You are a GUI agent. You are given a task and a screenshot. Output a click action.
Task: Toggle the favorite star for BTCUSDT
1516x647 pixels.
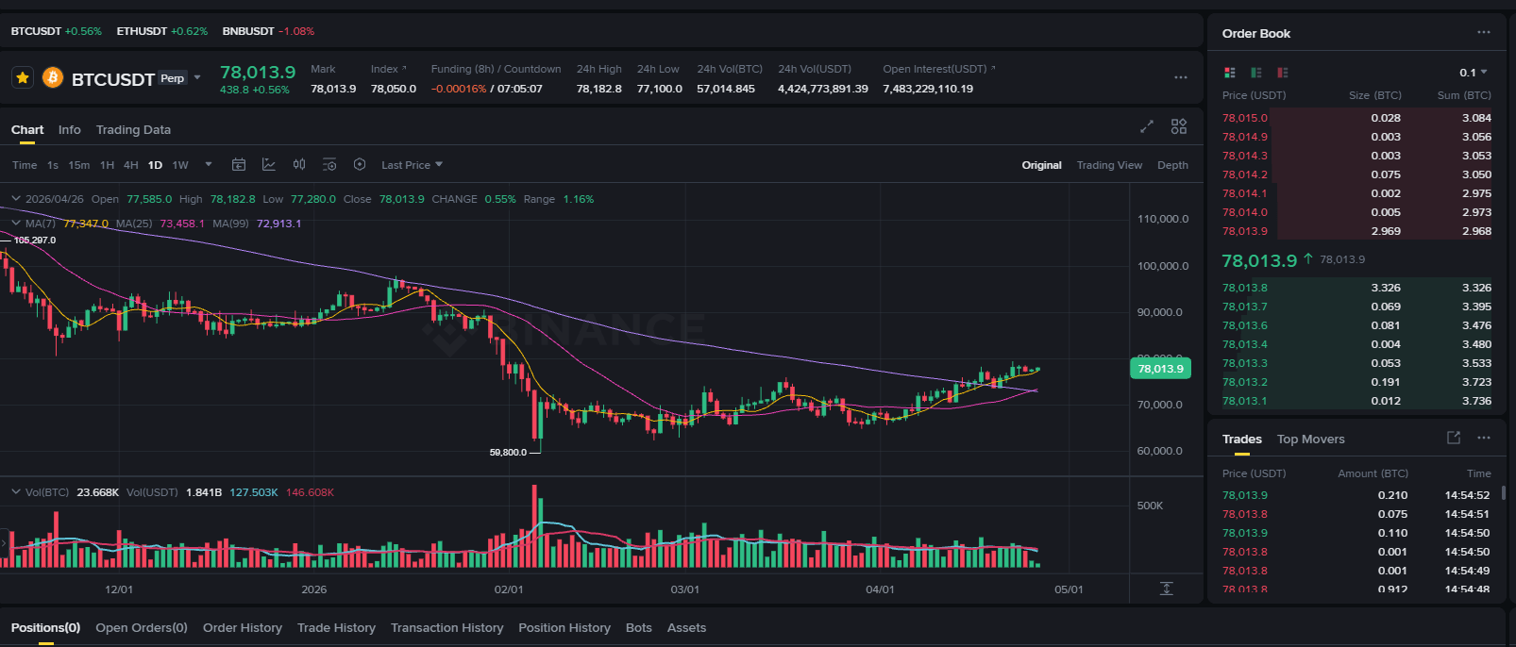tap(23, 77)
